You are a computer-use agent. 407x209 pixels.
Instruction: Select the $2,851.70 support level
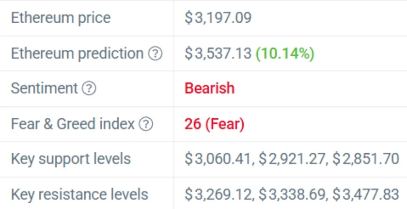366,159
